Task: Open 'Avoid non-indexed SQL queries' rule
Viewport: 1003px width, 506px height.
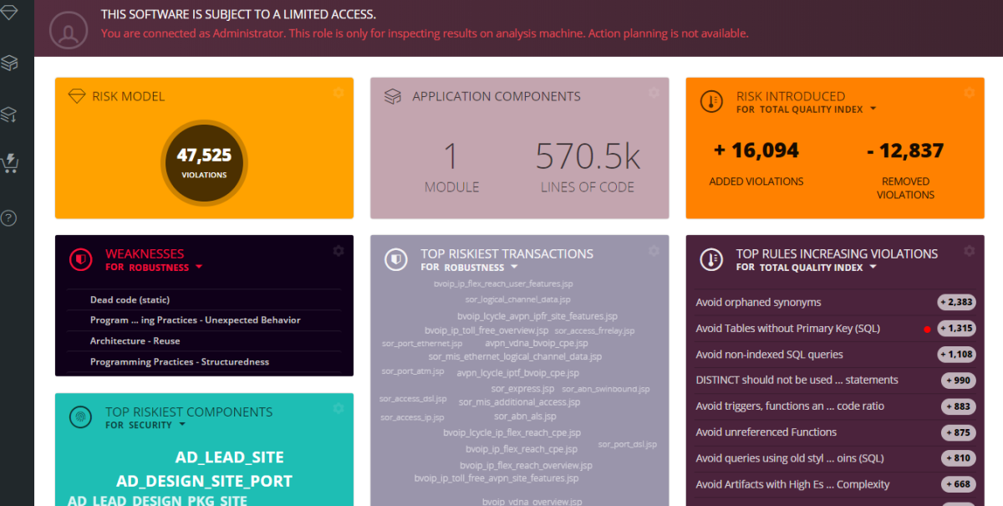Action: [x=769, y=355]
